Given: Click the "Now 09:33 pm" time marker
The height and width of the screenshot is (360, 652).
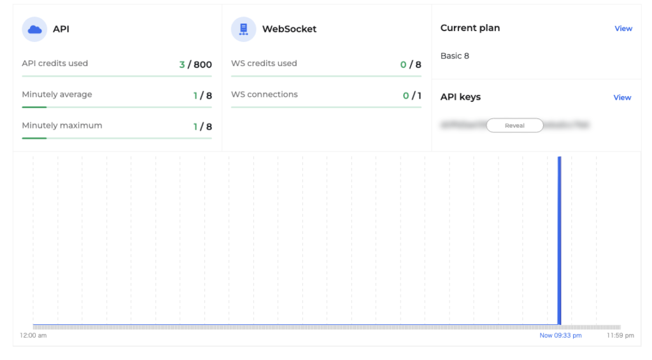Looking at the screenshot, I should (x=560, y=335).
